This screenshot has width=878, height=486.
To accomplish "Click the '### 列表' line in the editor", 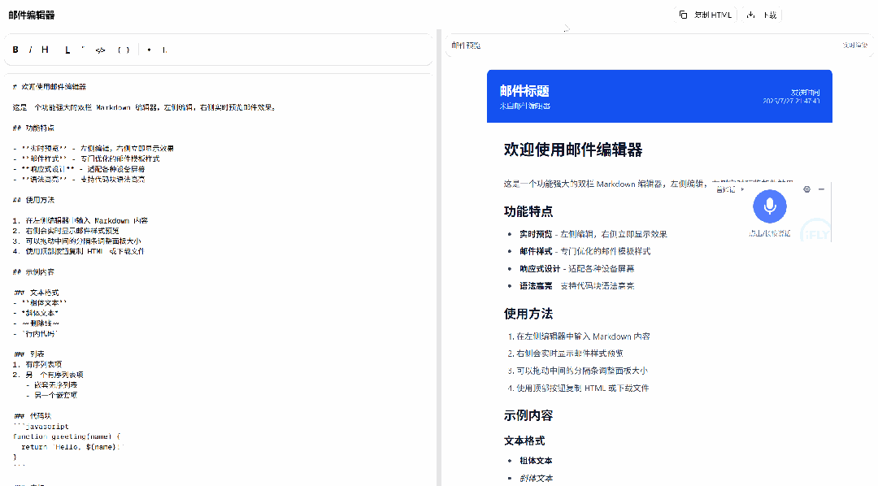I will tap(29, 354).
